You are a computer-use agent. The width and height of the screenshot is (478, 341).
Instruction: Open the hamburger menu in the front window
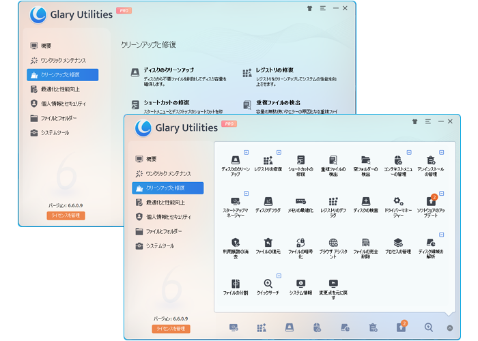click(x=428, y=121)
